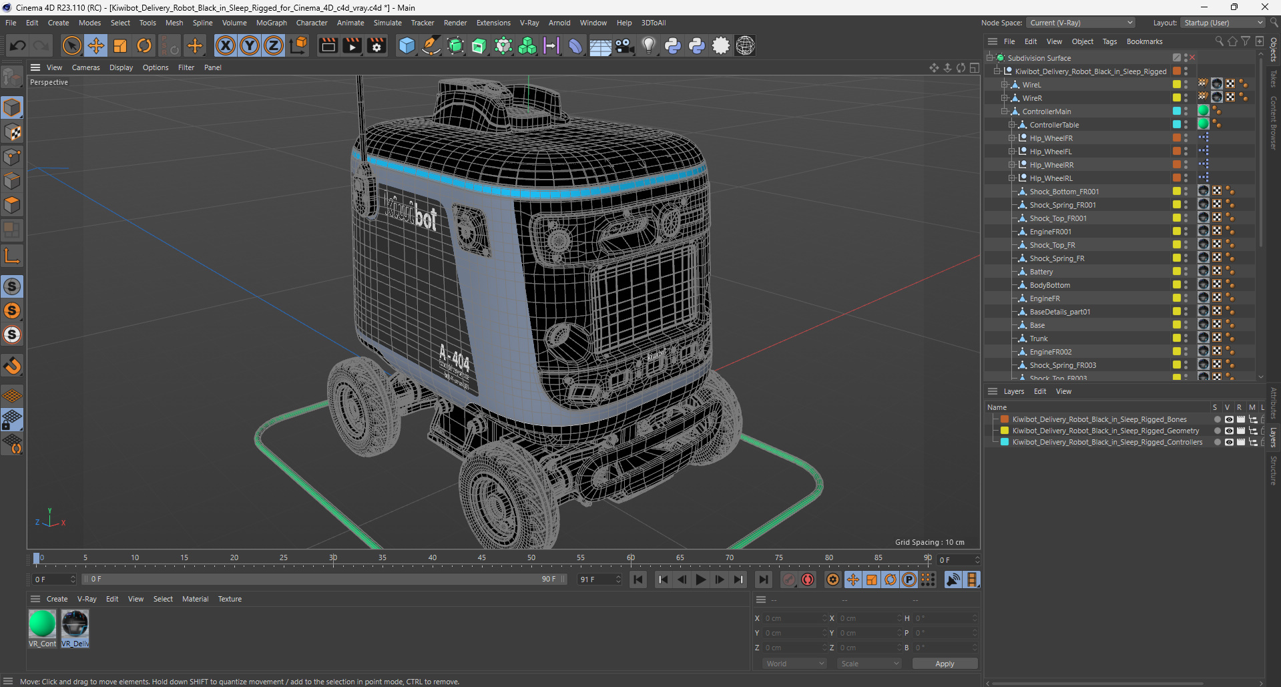1281x687 pixels.
Task: Enable Axis mode L icon
Action: (12, 256)
